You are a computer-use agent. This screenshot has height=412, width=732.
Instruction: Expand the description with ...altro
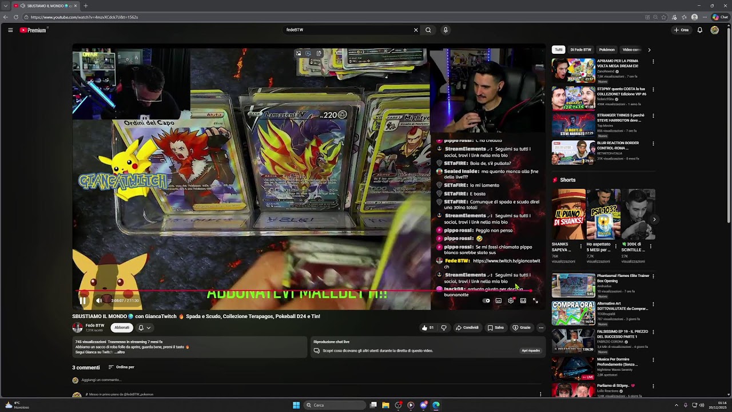pos(119,352)
